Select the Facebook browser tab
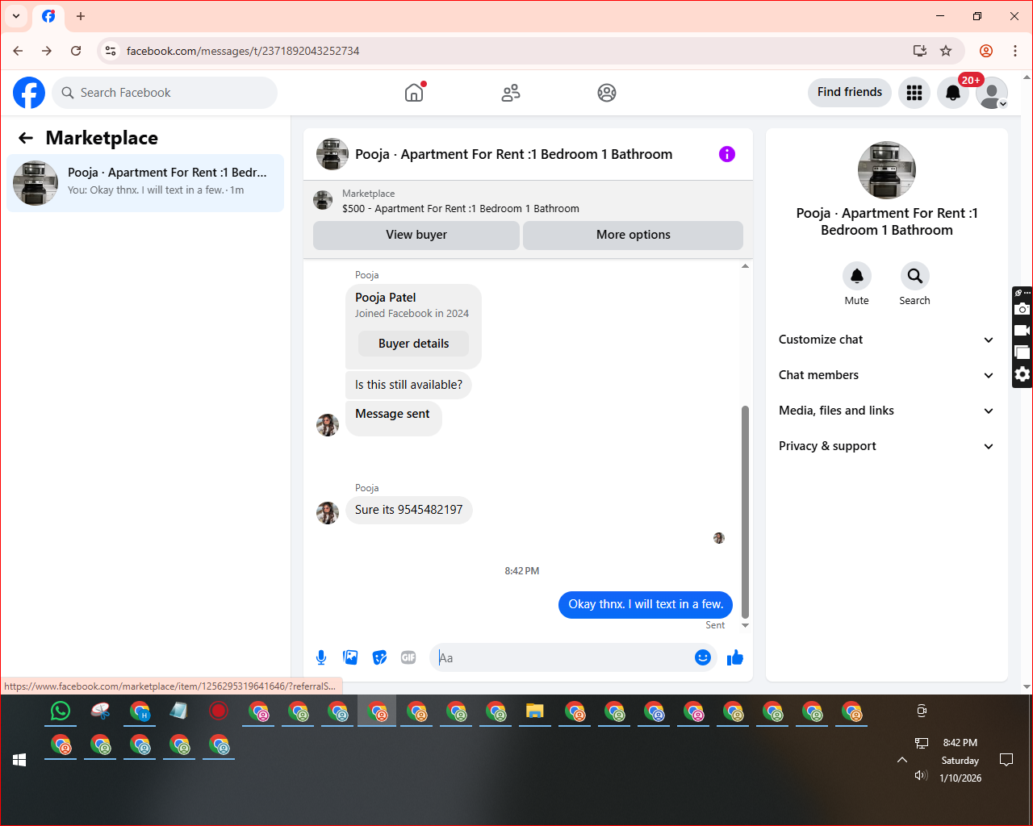This screenshot has width=1033, height=826. 48,16
